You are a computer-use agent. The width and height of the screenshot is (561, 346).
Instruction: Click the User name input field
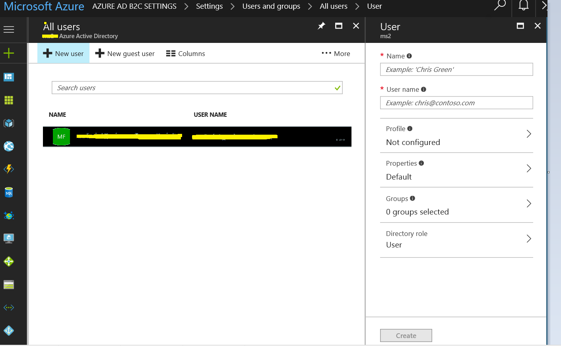click(x=456, y=103)
